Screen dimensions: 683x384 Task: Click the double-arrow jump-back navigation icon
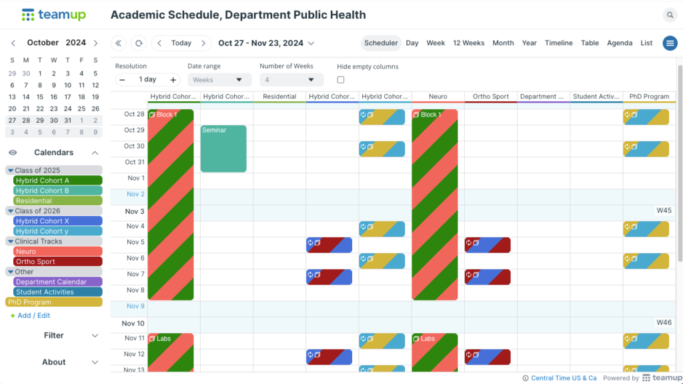(118, 43)
